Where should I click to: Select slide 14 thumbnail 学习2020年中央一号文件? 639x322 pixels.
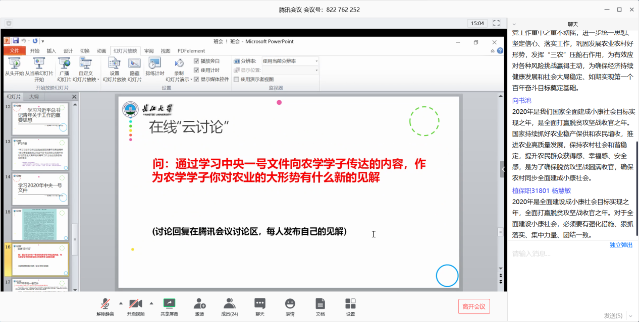coord(40,188)
